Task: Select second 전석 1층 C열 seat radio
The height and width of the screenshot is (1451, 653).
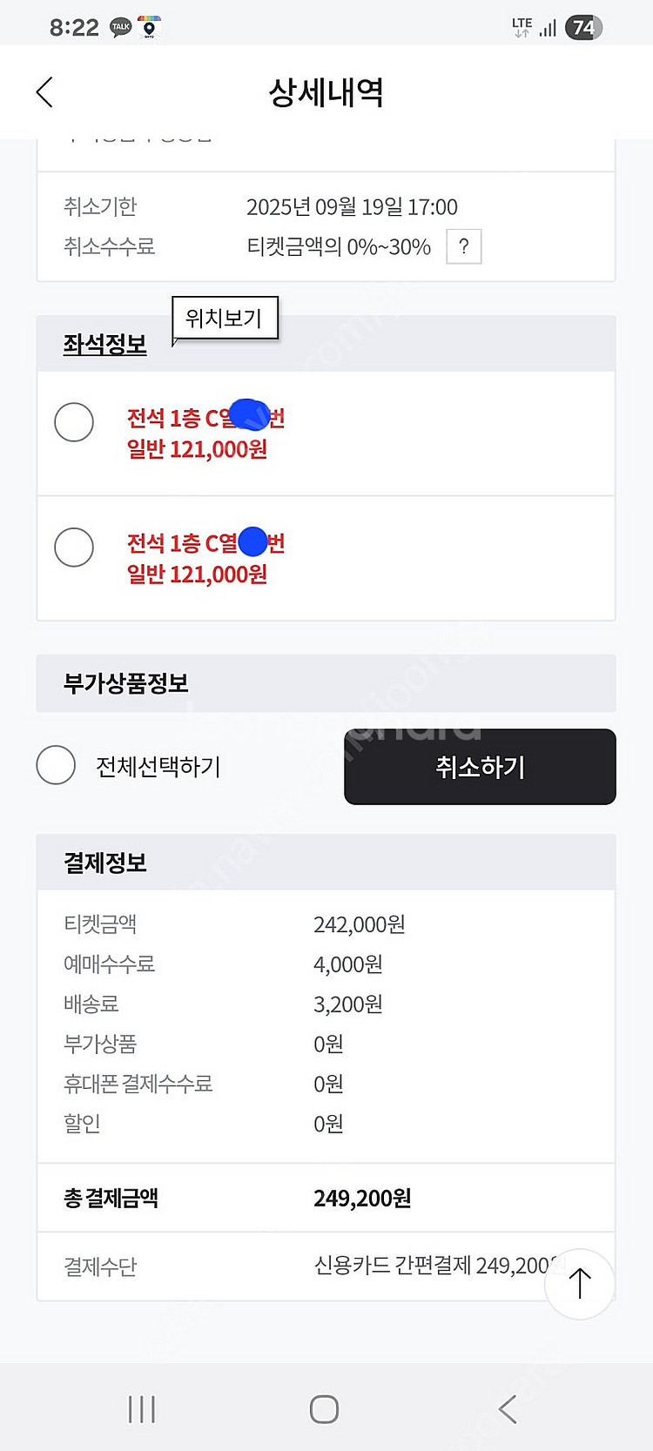Action: 74,547
